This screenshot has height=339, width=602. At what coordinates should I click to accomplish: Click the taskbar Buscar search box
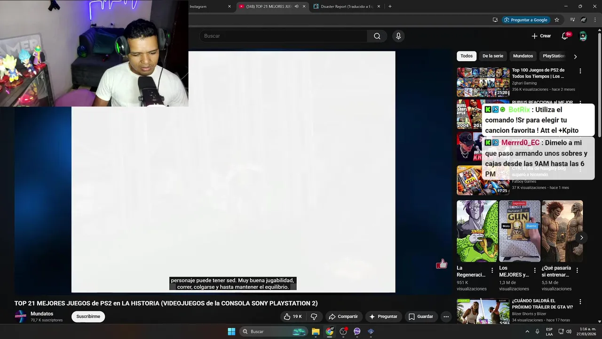pos(274,331)
